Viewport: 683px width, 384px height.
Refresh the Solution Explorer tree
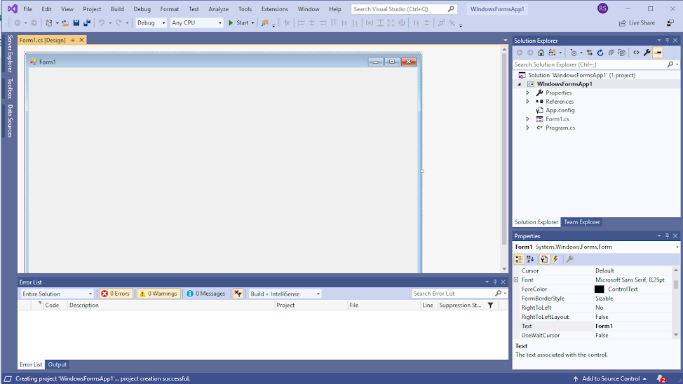point(600,53)
